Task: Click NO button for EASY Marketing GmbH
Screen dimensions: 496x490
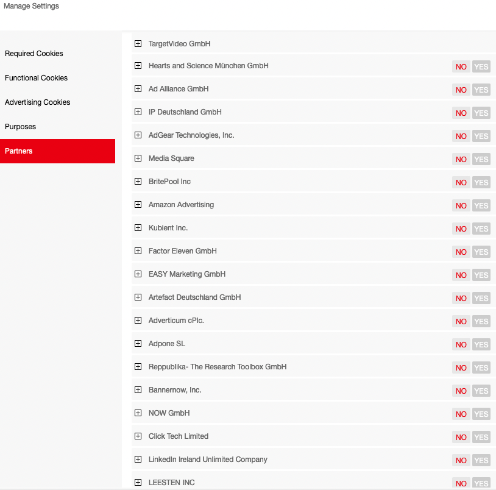Action: (x=461, y=275)
